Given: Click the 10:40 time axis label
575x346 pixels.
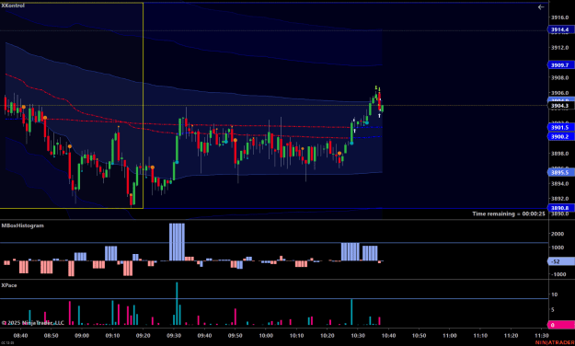Looking at the screenshot, I should [x=389, y=335].
